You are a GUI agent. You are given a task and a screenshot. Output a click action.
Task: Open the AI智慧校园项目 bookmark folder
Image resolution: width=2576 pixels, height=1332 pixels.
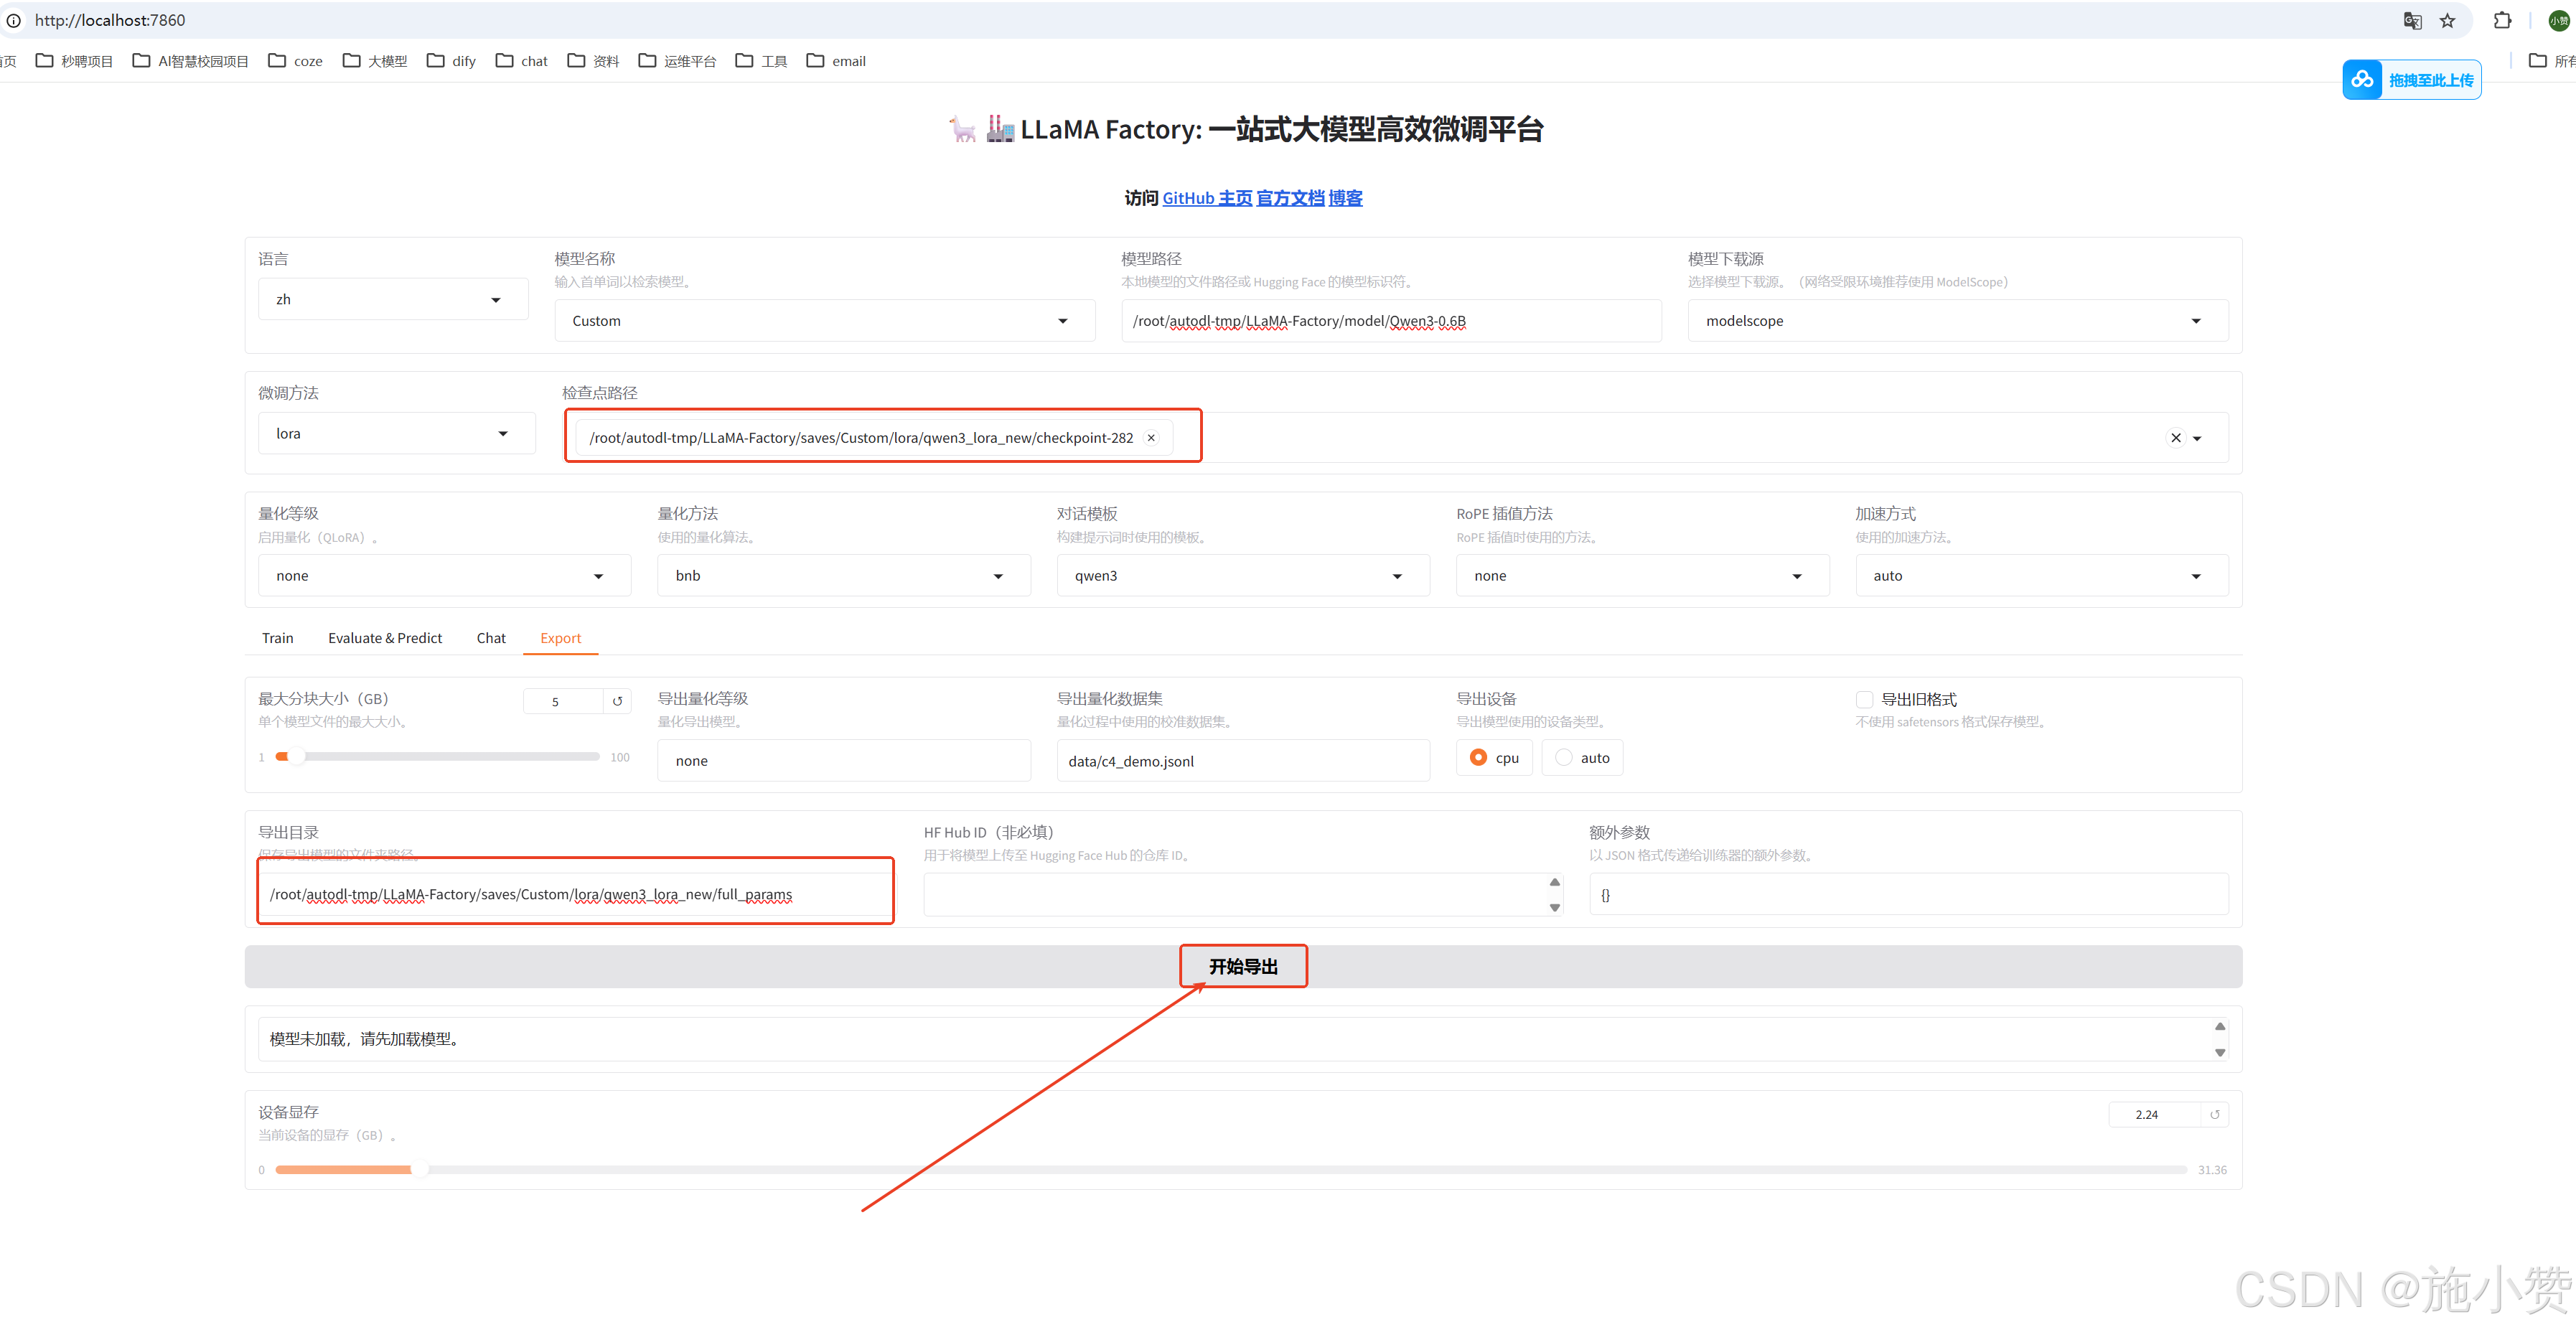tap(191, 61)
